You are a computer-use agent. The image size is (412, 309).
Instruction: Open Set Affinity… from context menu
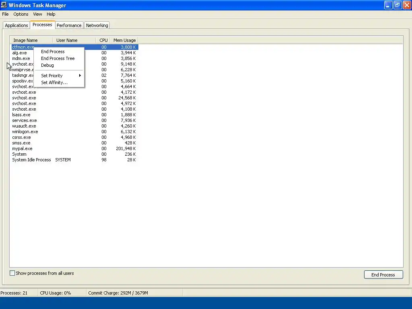click(60, 82)
